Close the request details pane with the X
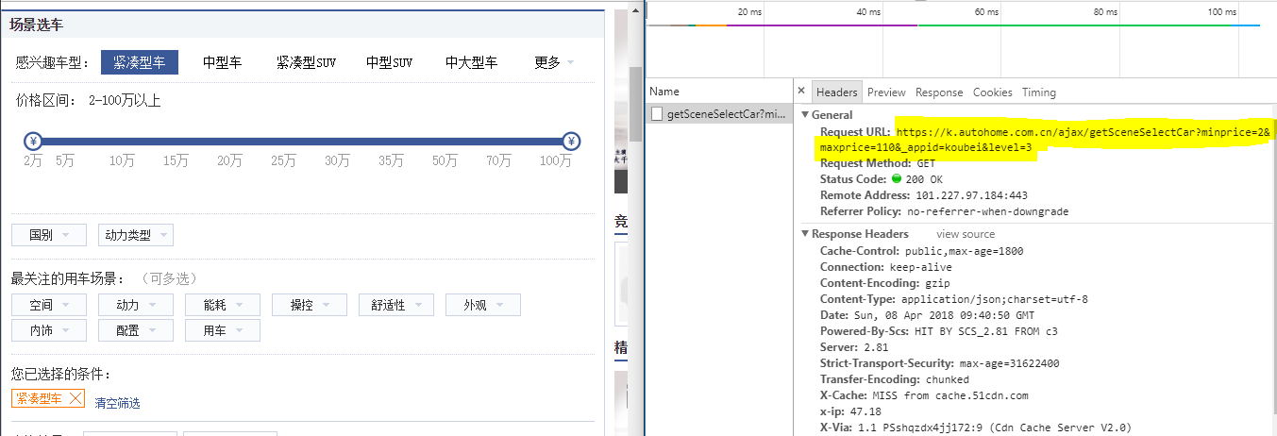Viewport: 1277px width, 436px height. coord(801,92)
